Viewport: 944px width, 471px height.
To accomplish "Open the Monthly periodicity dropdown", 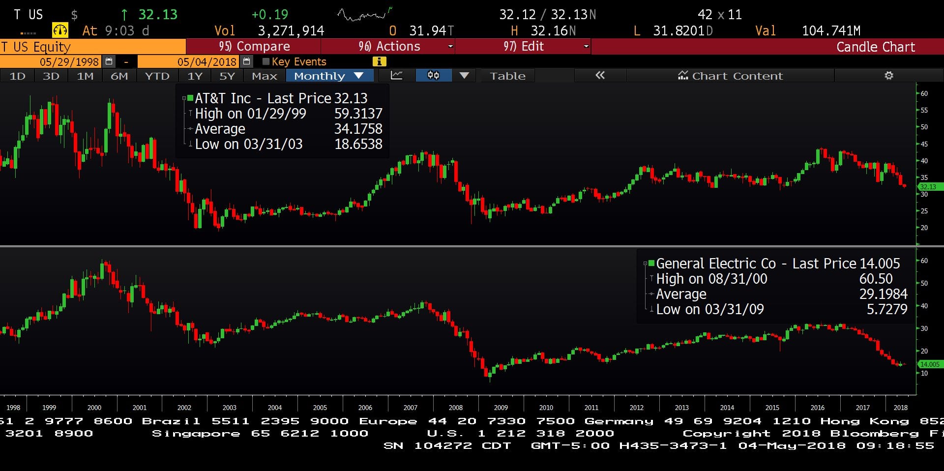I will point(329,76).
